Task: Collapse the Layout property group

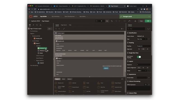Action: click(128, 61)
